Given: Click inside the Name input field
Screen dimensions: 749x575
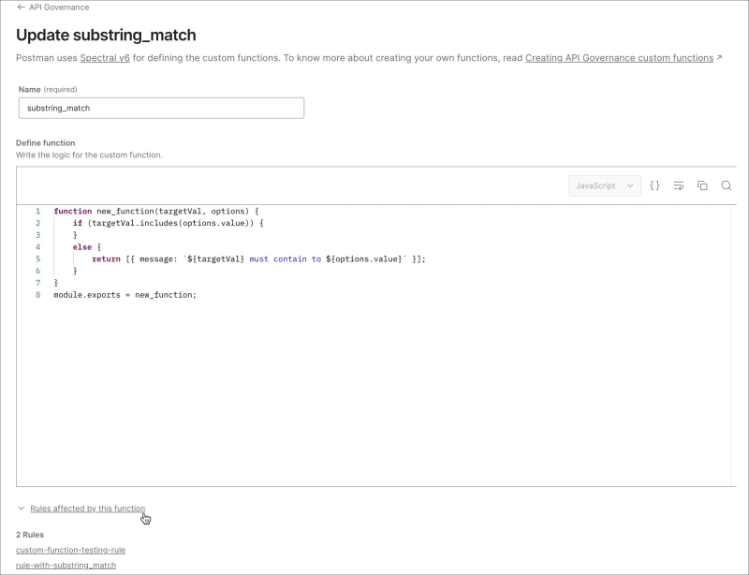Looking at the screenshot, I should click(159, 108).
